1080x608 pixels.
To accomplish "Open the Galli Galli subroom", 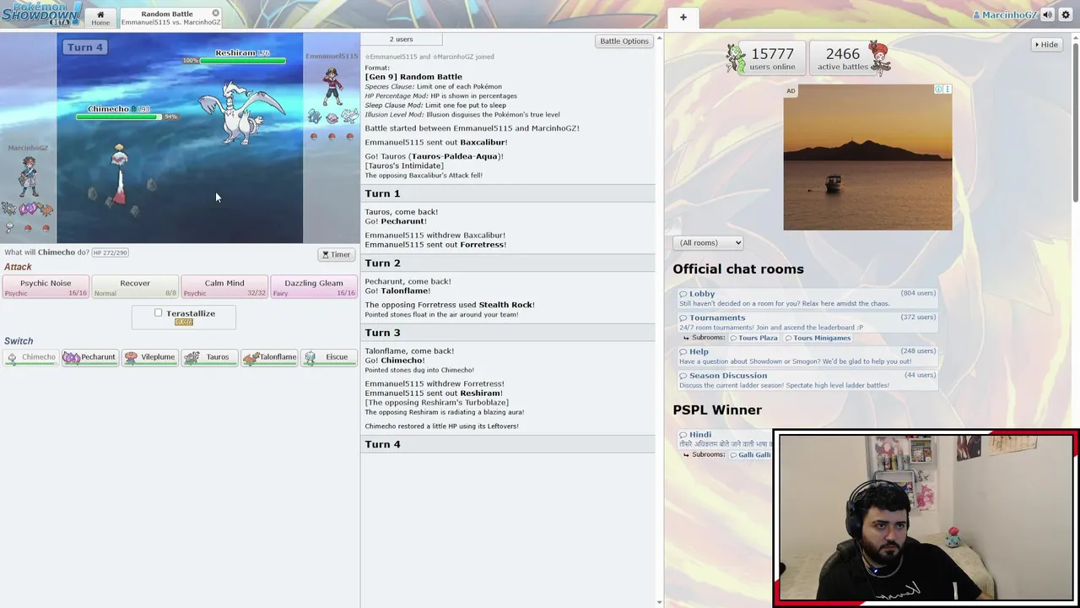I will (x=751, y=454).
